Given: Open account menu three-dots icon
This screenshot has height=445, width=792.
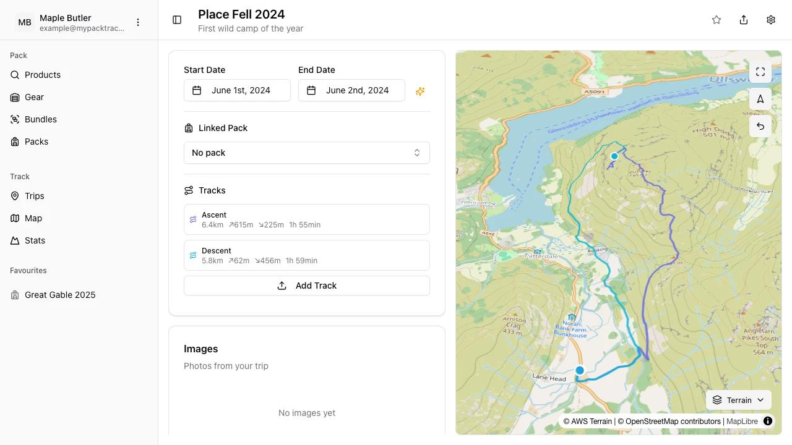Looking at the screenshot, I should point(138,22).
